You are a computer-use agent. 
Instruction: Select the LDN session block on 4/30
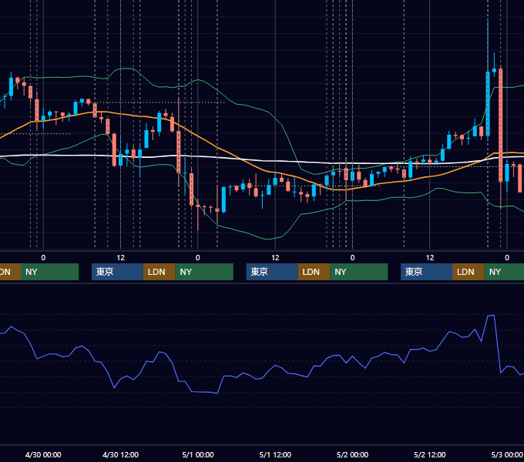[x=159, y=272]
